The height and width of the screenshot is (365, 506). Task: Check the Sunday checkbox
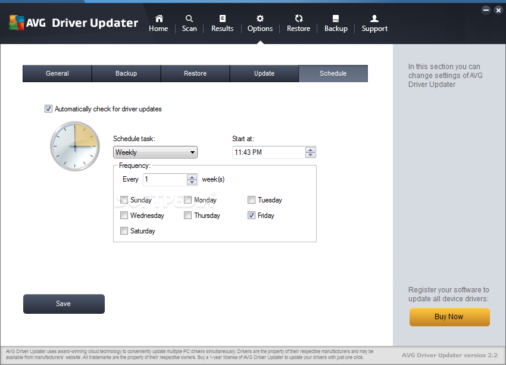(x=124, y=199)
